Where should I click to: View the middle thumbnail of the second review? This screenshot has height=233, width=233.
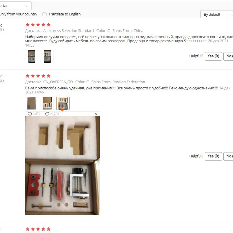coord(47,103)
